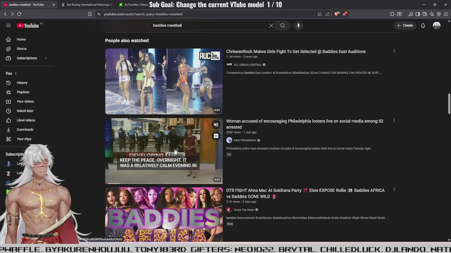Click the Philadelphia news video preview
Viewport: 451px width, 253px height.
(164, 151)
